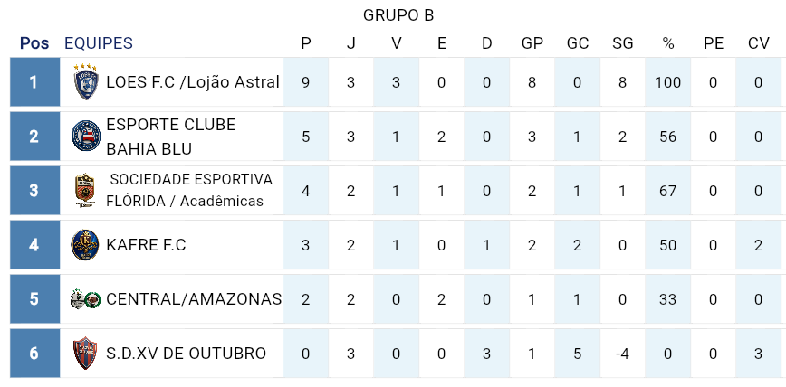Click the Central/Amazonas team crest icons
Viewport: 786px width, 387px height.
(x=85, y=298)
